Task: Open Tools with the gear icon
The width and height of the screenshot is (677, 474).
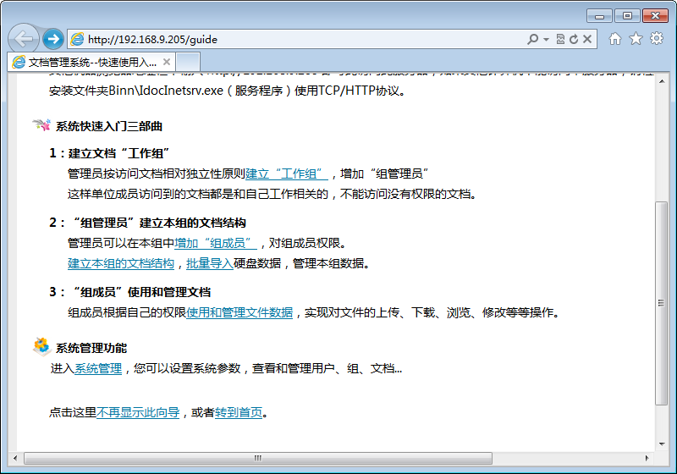Action: coord(657,38)
